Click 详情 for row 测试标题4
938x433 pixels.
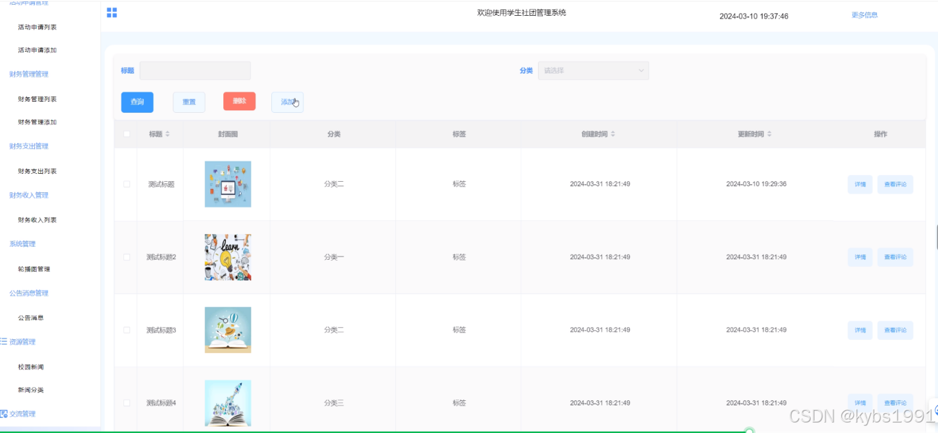point(860,403)
